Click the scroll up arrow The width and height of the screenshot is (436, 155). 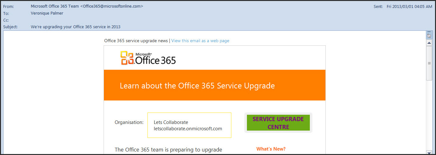429,43
